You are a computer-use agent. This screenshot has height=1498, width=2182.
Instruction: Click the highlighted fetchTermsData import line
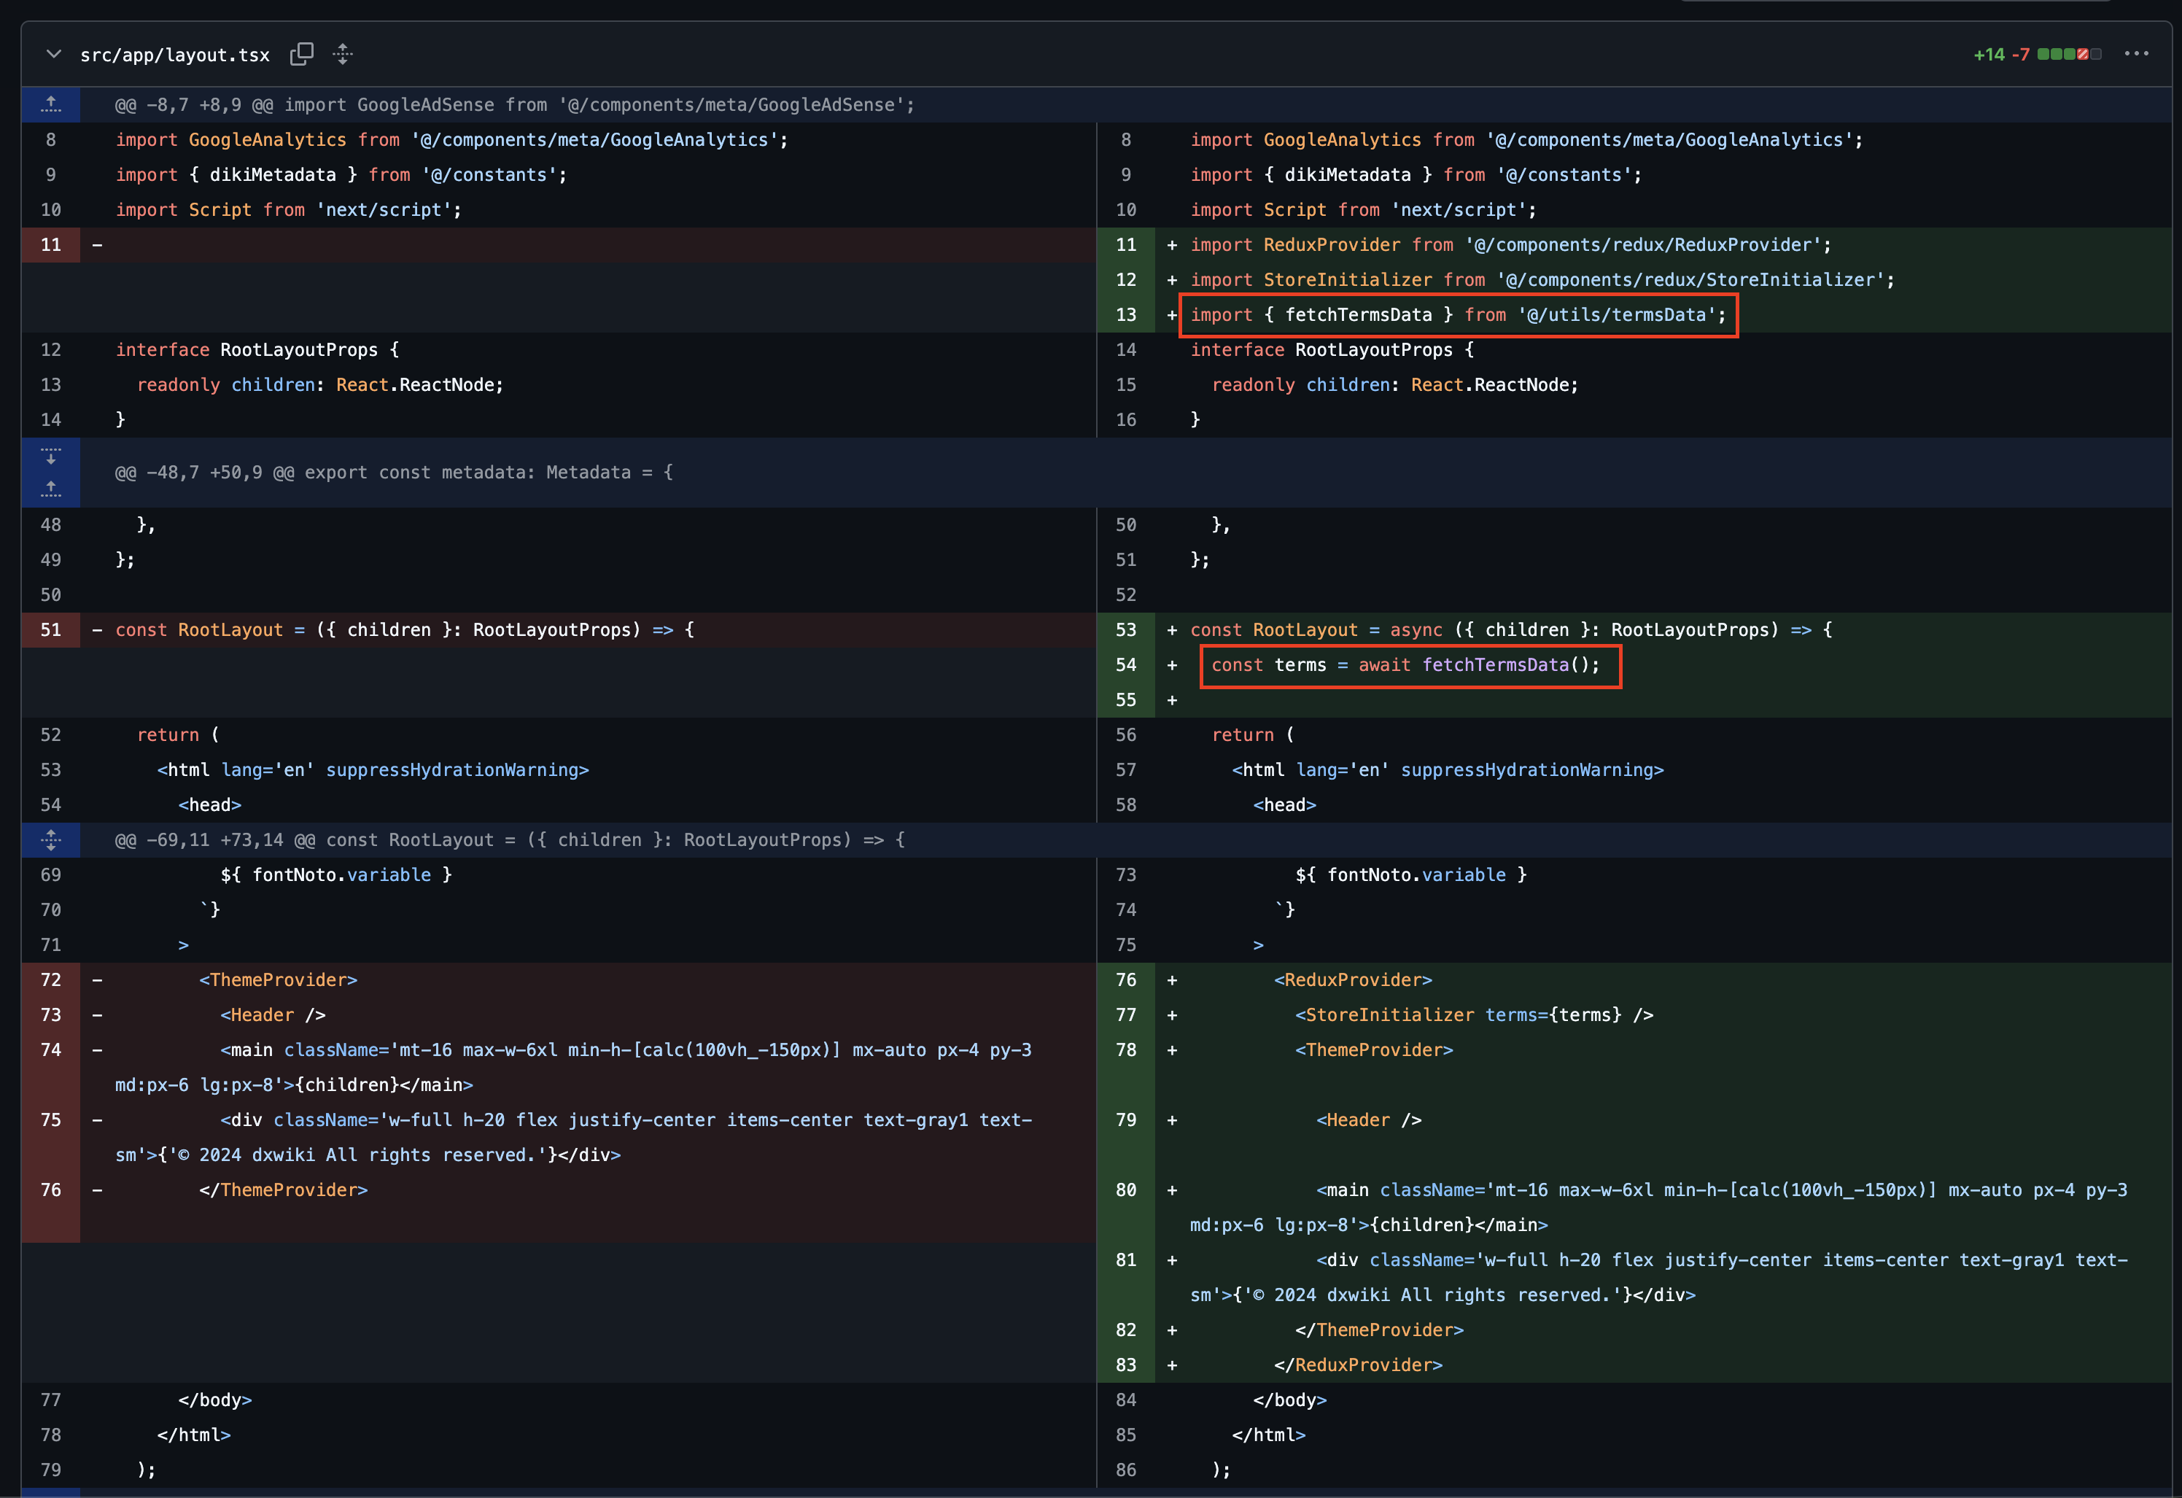pyautogui.click(x=1457, y=316)
